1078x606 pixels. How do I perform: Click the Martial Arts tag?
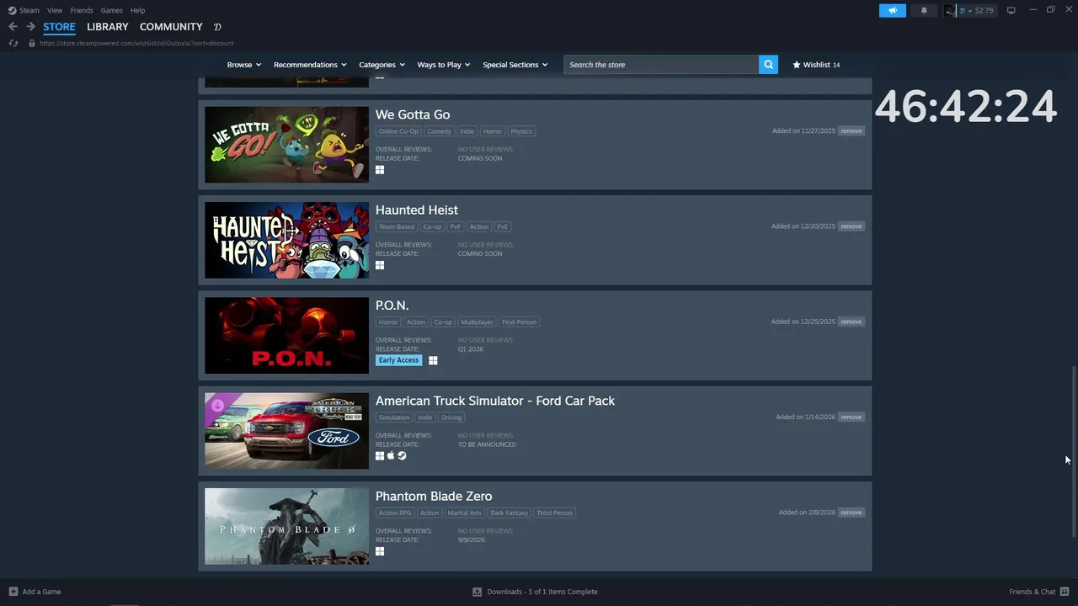click(x=464, y=513)
